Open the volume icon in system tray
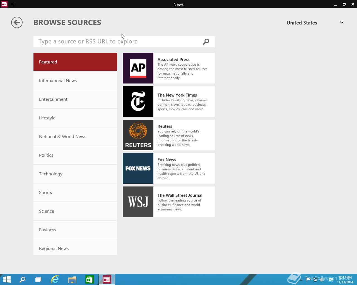 322,280
